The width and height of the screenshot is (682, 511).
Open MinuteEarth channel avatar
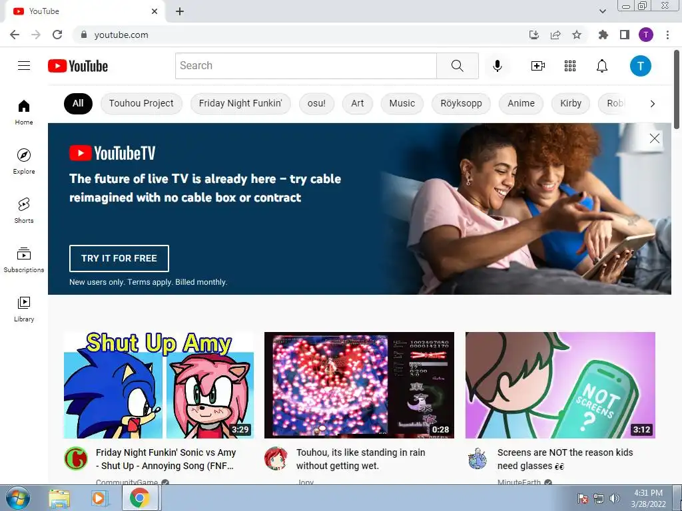click(x=477, y=458)
